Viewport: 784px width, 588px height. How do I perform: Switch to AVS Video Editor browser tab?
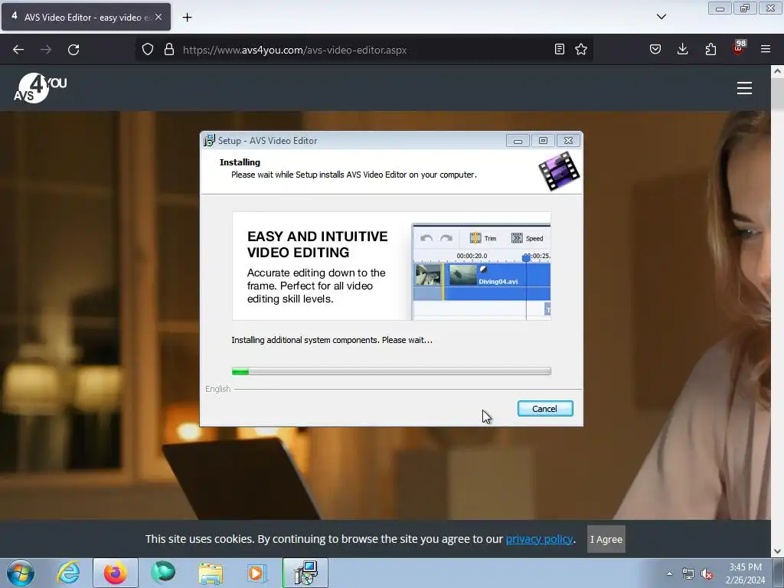click(86, 17)
